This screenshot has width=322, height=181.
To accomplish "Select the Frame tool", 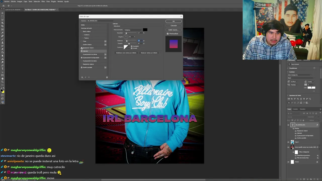I will [x=3, y=29].
